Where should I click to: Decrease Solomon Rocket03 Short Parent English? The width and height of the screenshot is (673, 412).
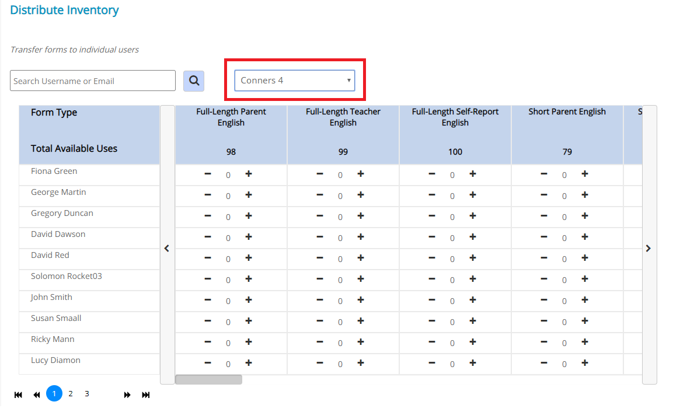pos(544,279)
